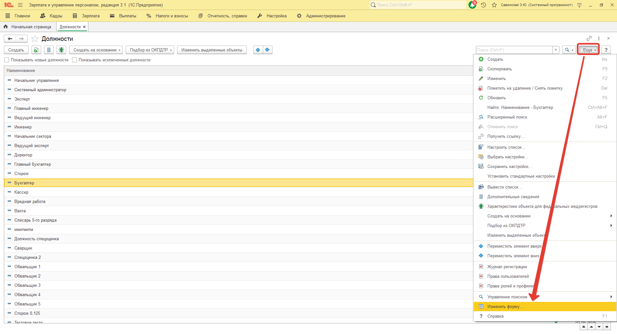Image resolution: width=617 pixels, height=334 pixels.
Task: Open the history clock icon
Action: point(483,5)
